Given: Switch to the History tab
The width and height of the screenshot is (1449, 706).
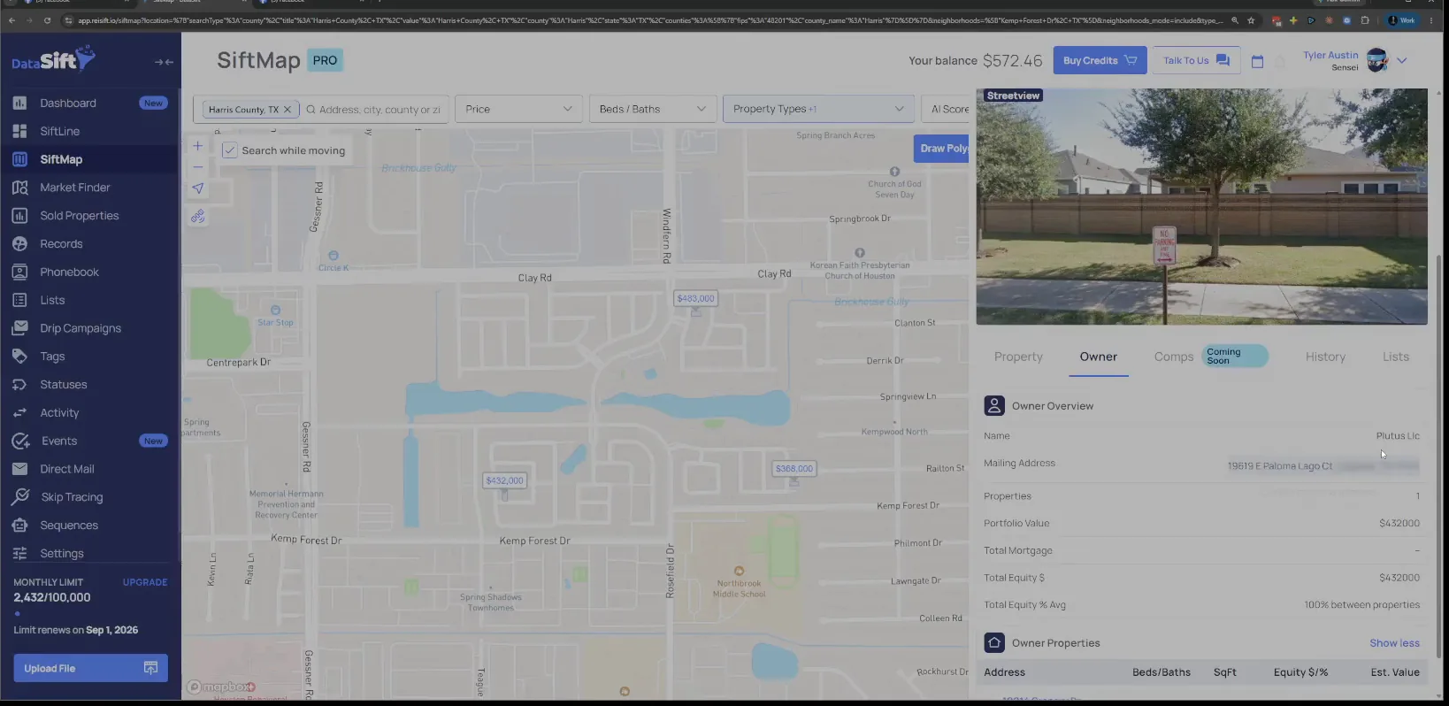Looking at the screenshot, I should tap(1325, 357).
